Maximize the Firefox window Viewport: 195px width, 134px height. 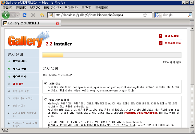187,3
